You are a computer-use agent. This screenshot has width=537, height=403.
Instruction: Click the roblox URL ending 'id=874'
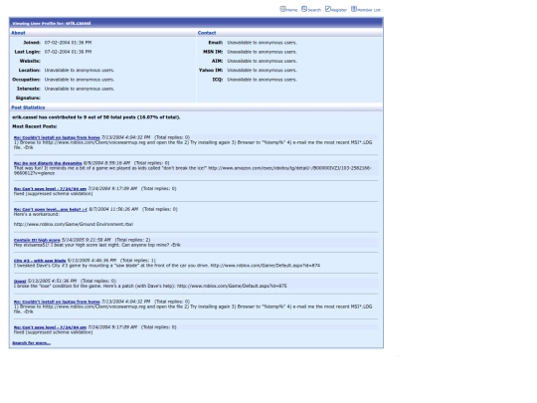pos(266,266)
